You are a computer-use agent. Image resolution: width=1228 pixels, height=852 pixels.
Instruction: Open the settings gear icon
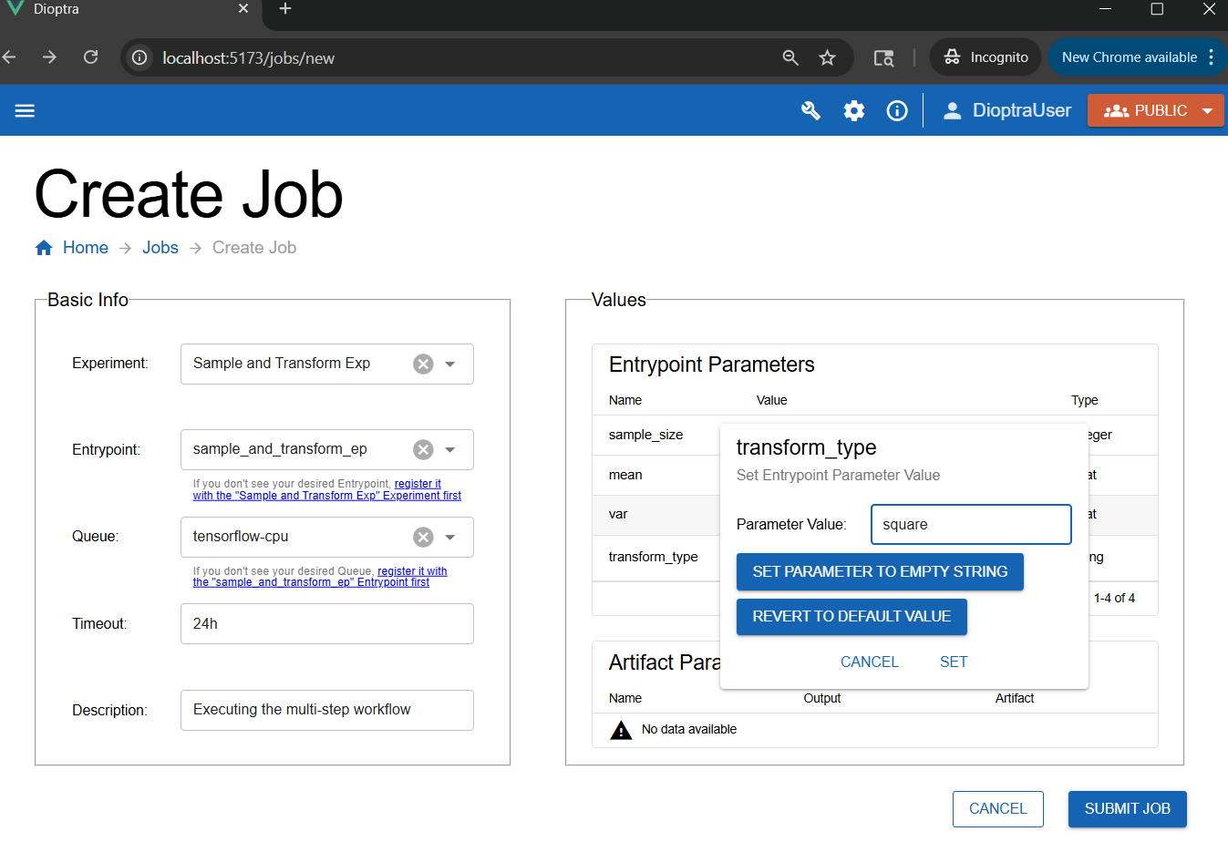click(854, 110)
